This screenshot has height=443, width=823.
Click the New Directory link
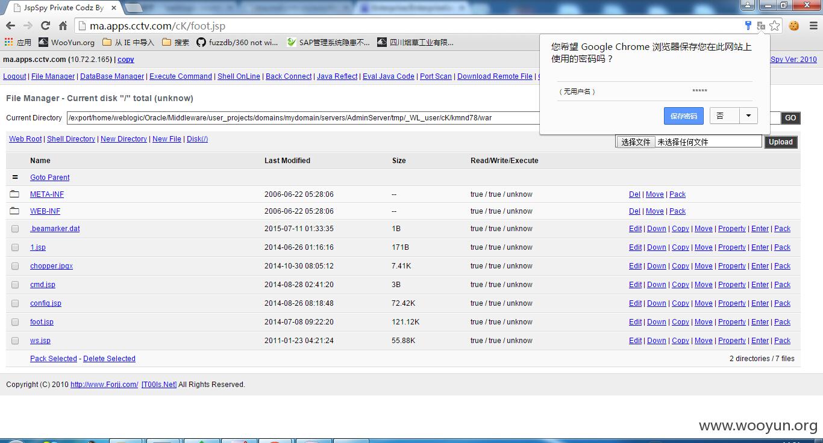(124, 139)
